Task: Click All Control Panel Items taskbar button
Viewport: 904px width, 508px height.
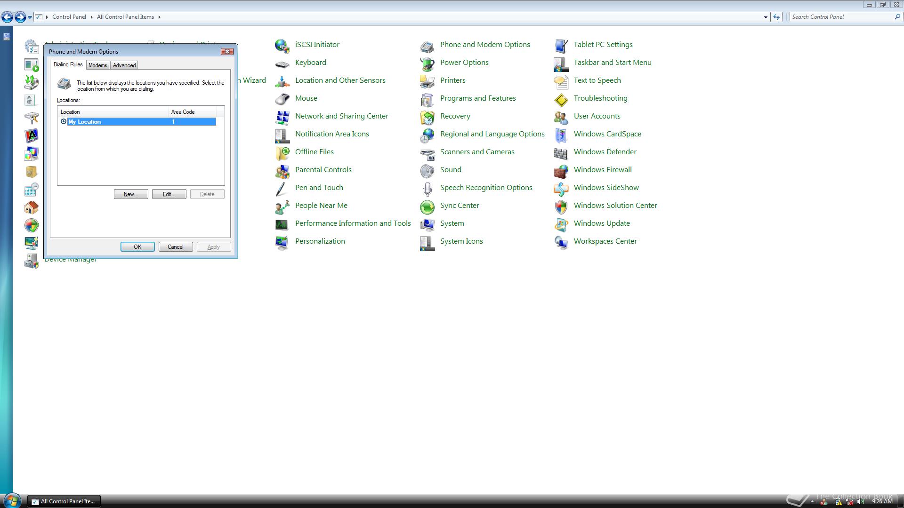Action: [64, 501]
